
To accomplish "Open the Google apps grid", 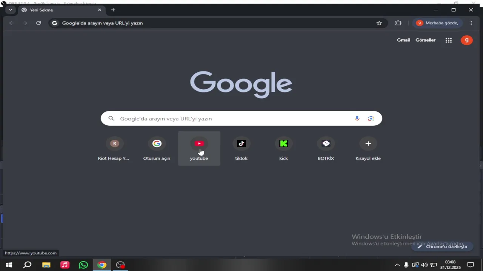I will (449, 40).
